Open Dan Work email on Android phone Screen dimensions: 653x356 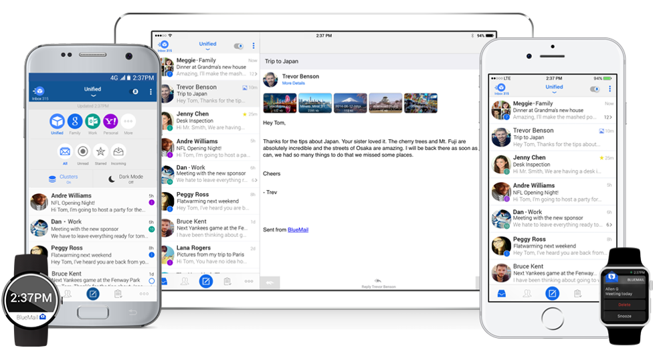92,229
